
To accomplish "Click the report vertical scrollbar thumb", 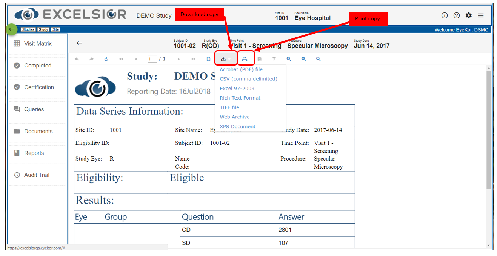I will click(489, 130).
